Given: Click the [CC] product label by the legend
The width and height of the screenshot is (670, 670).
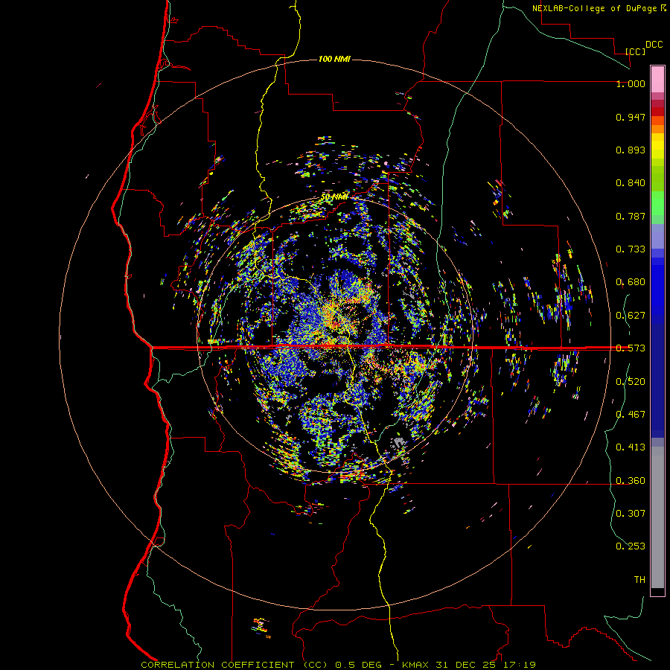Looking at the screenshot, I should pyautogui.click(x=635, y=51).
